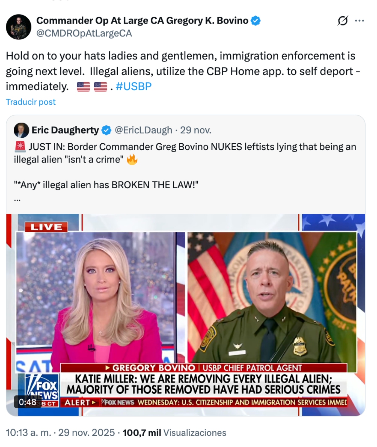The width and height of the screenshot is (377, 447).
Task: Open the @EricLDaugh handle
Action: [x=143, y=130]
